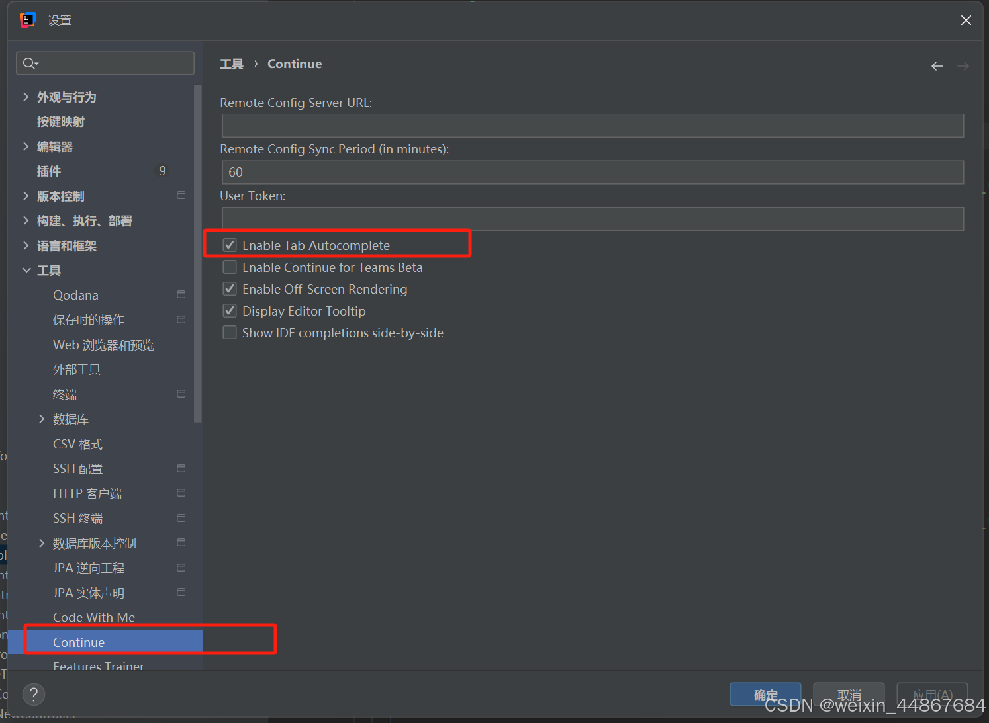The width and height of the screenshot is (989, 723).
Task: Click project-level icon next to JPA 实体声明
Action: [x=181, y=592]
